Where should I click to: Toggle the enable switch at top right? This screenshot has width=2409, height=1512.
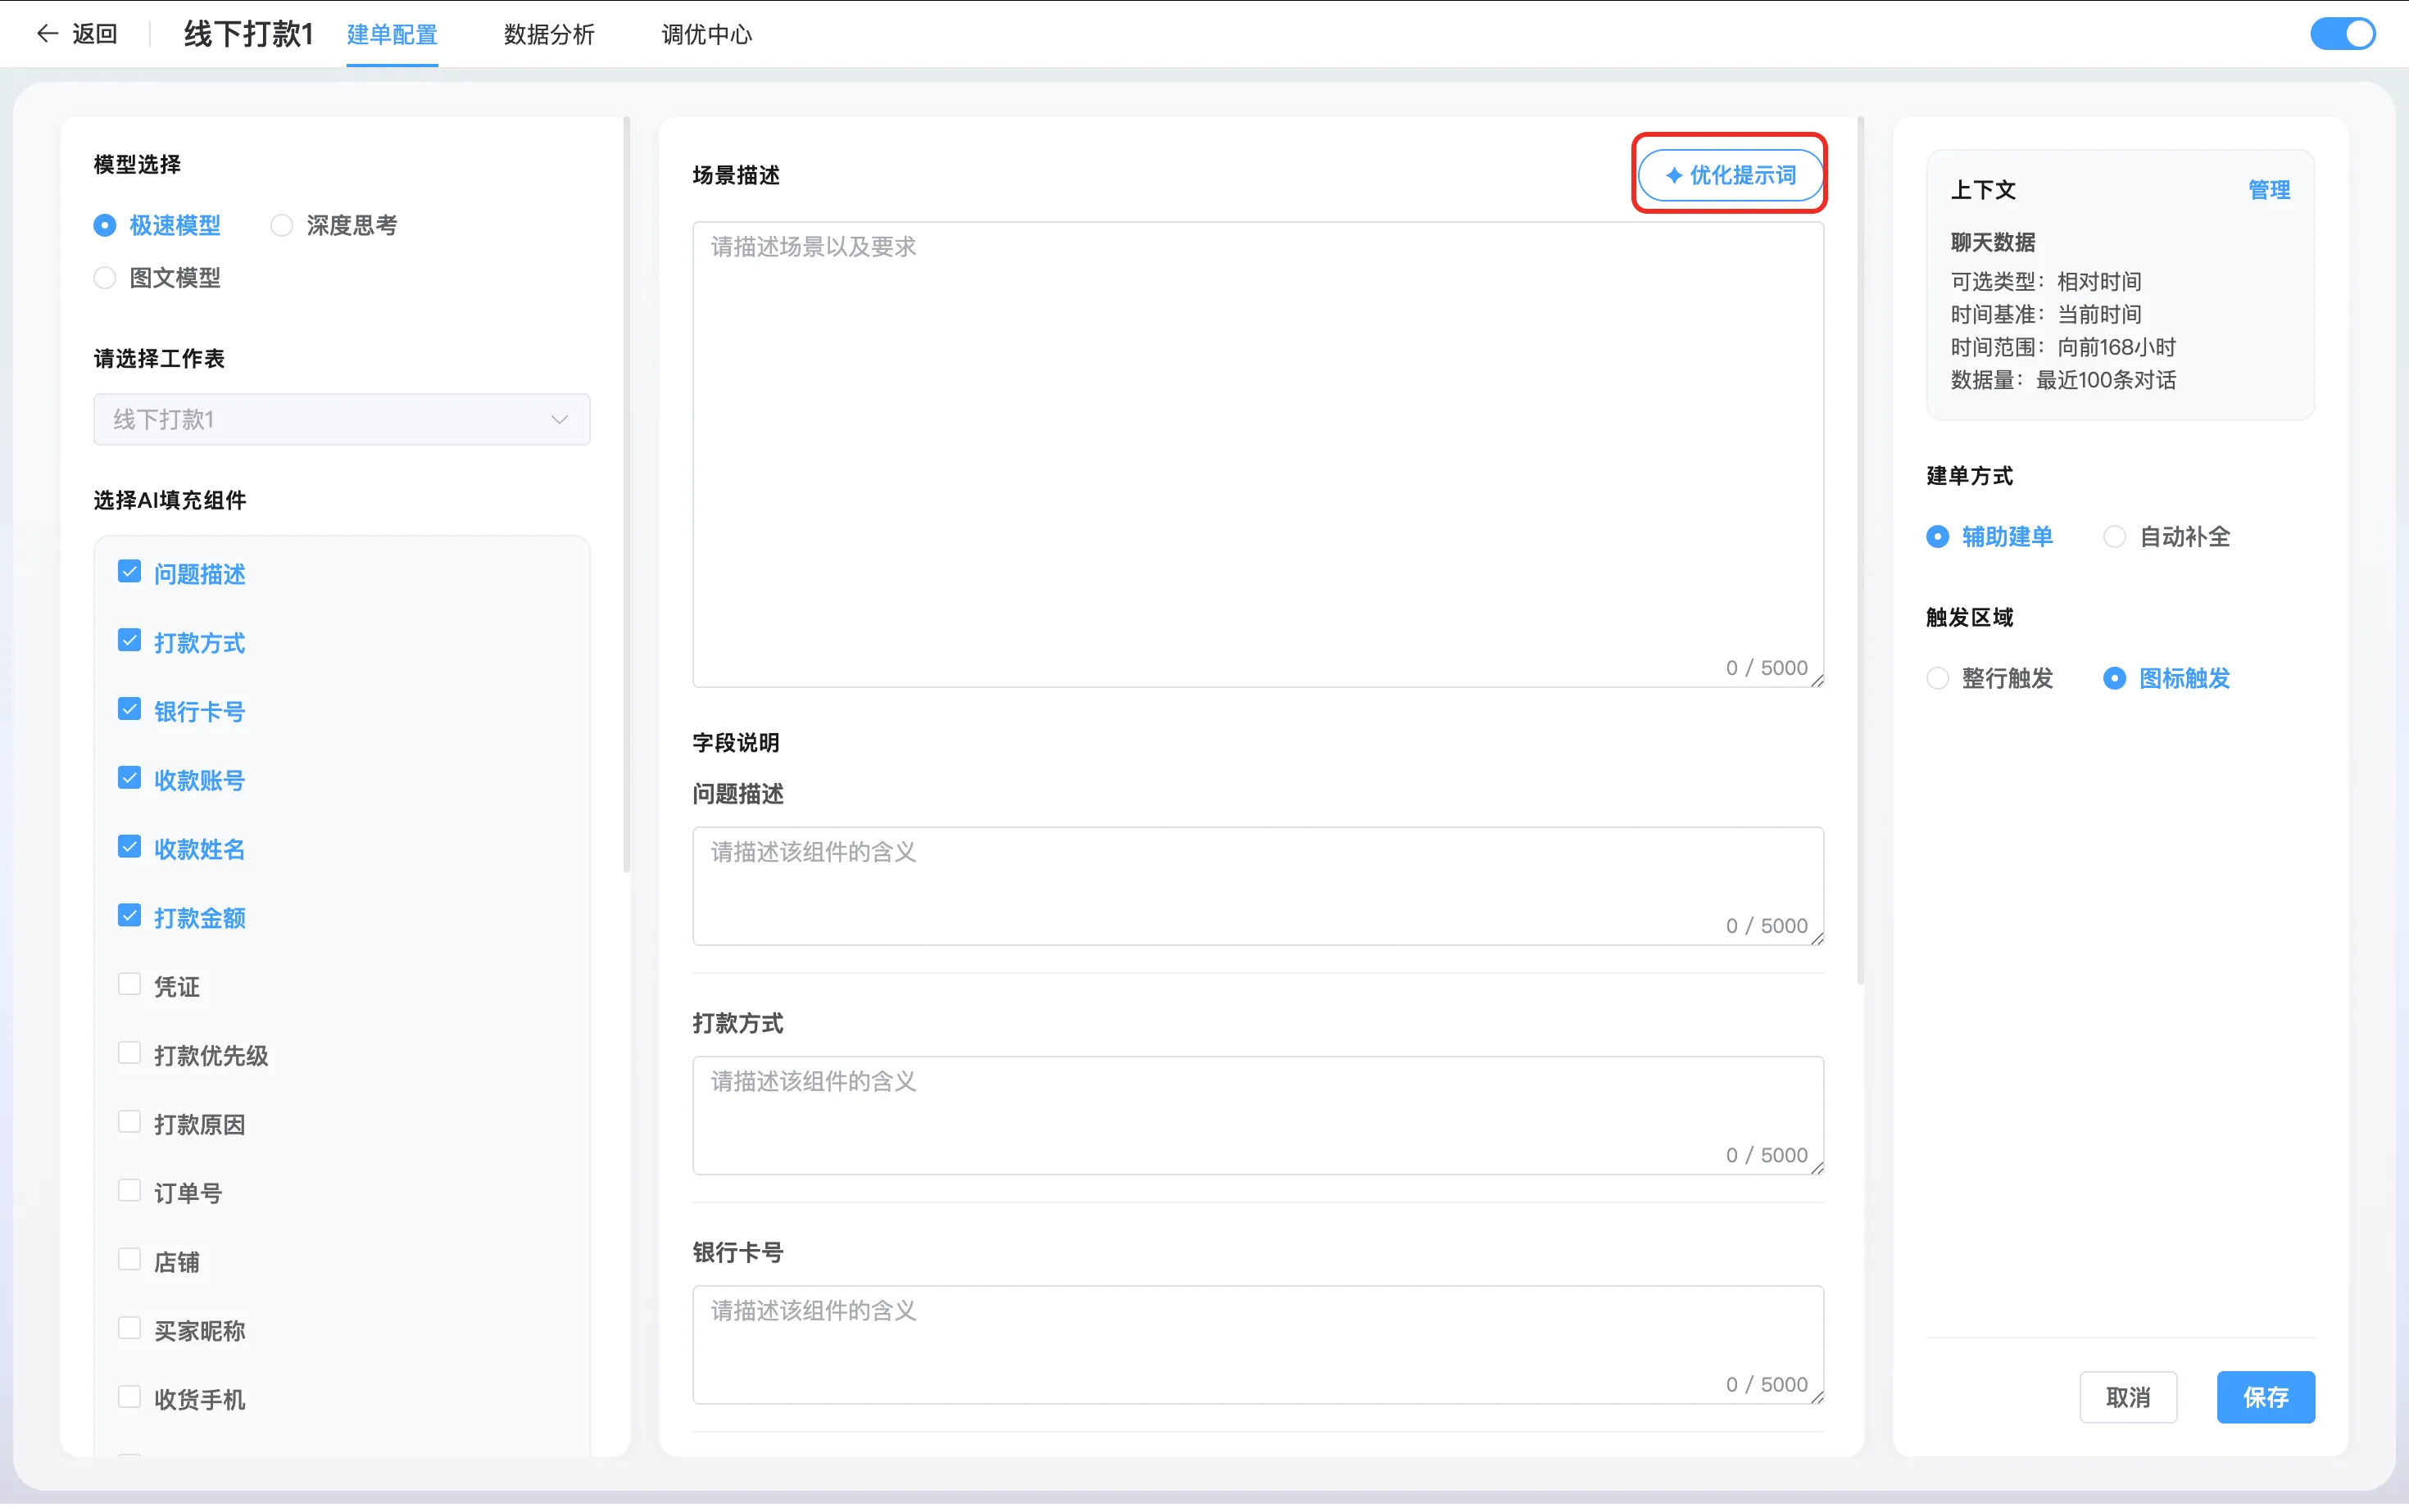click(2342, 34)
